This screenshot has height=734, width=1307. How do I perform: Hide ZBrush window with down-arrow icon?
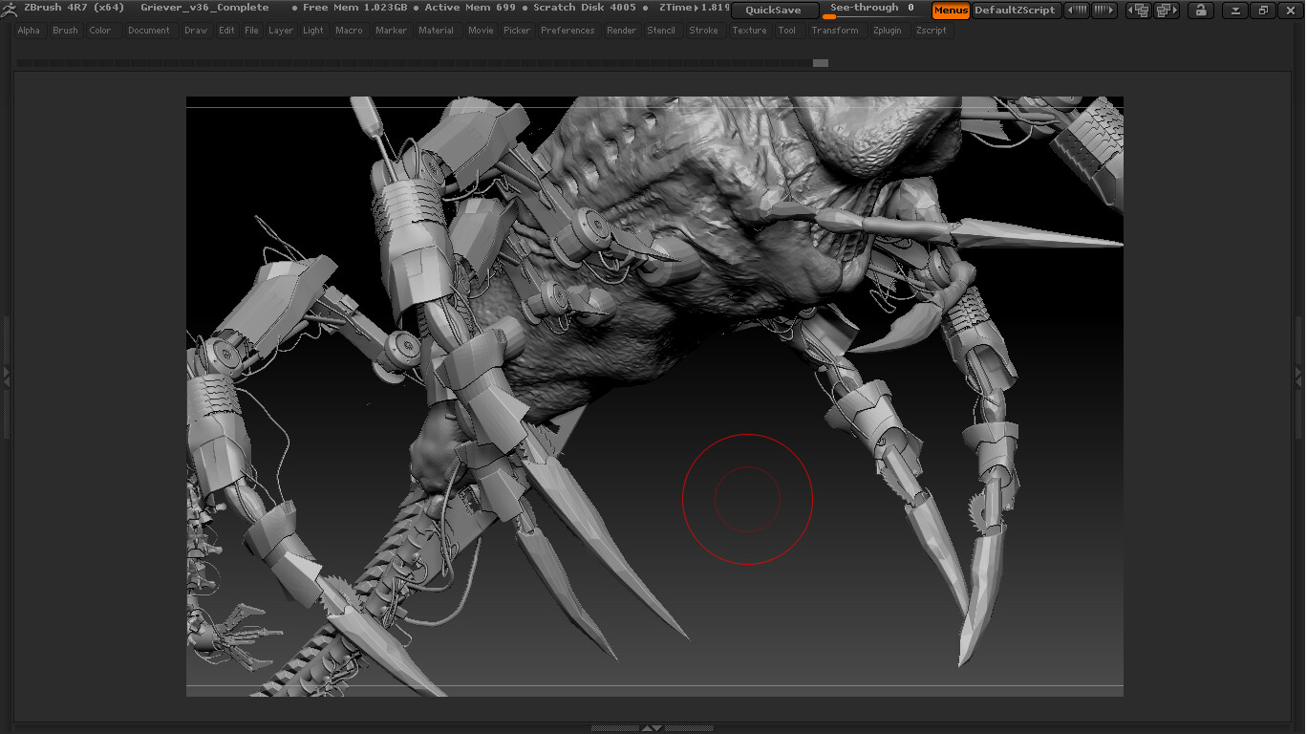[1235, 11]
